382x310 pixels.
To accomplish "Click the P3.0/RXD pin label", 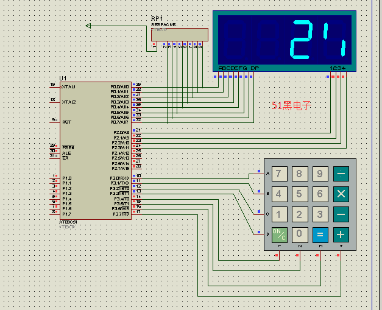I will [x=119, y=178].
